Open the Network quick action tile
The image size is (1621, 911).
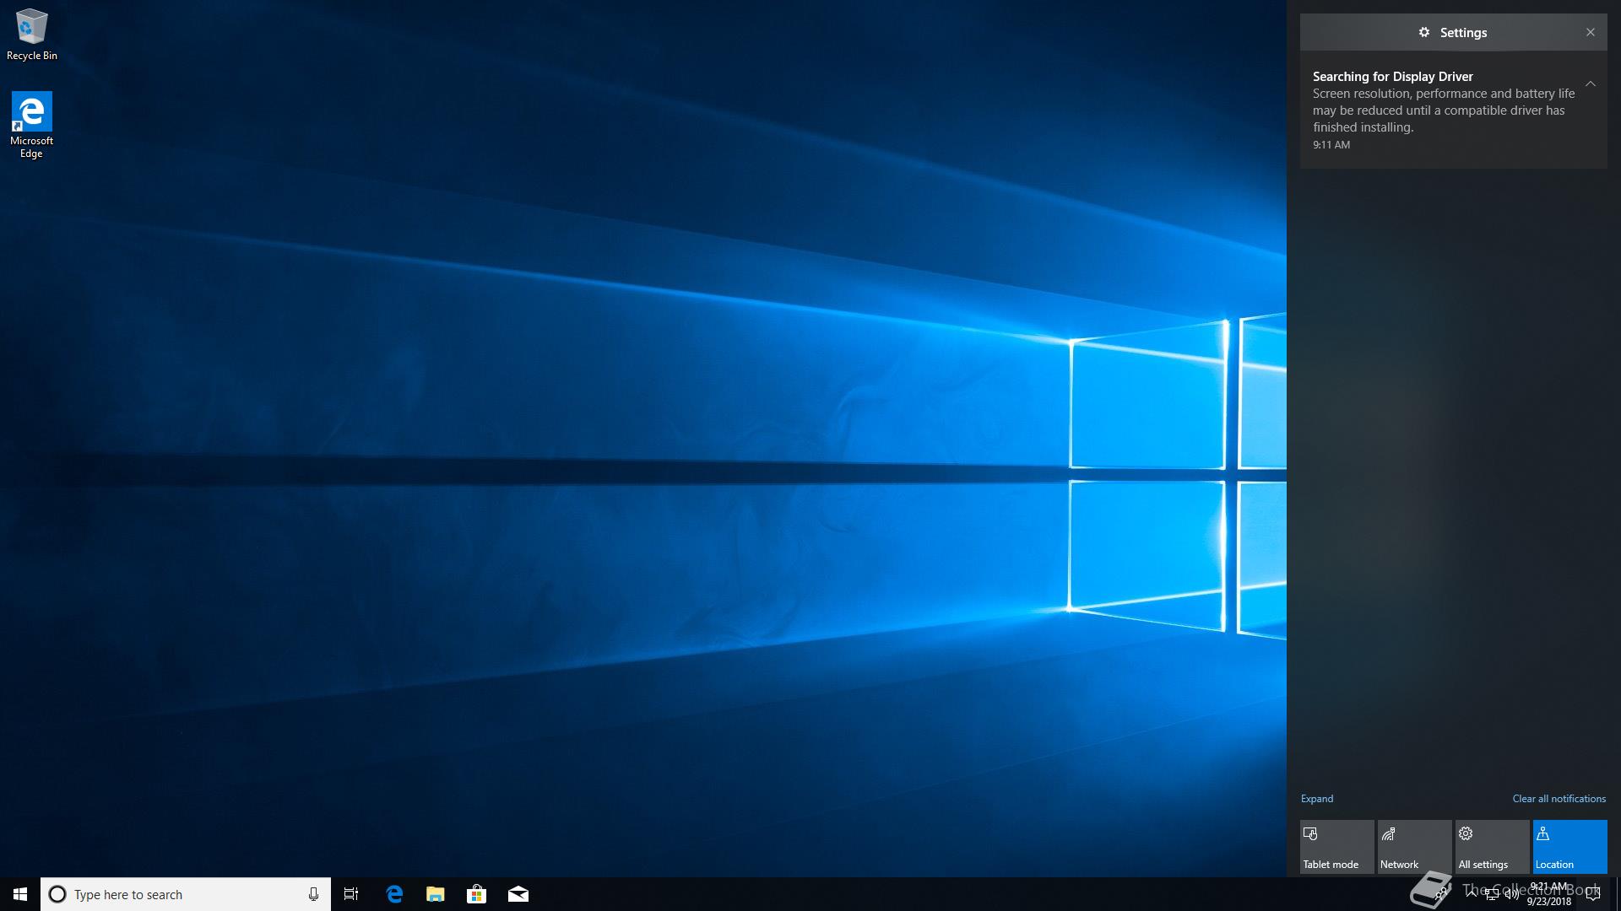click(1415, 847)
